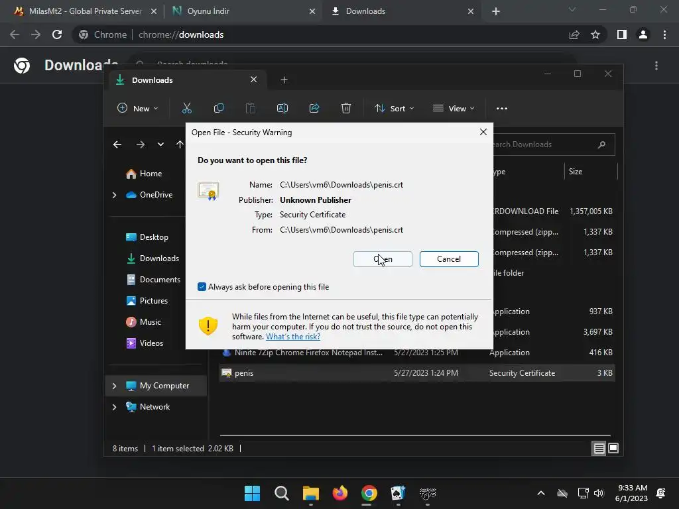This screenshot has height=509, width=679.
Task: Click the Chrome share page icon
Action: [x=574, y=34]
